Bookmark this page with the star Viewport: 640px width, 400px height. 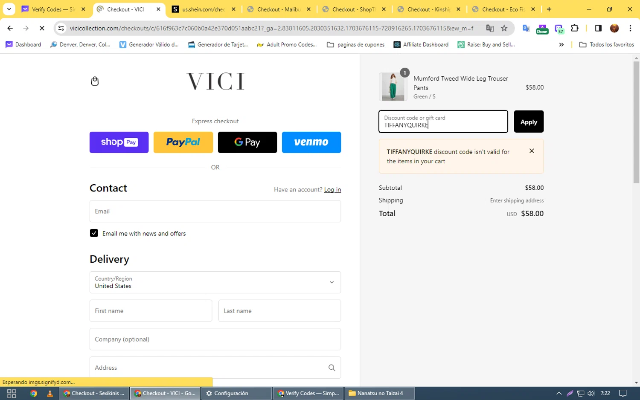(504, 28)
